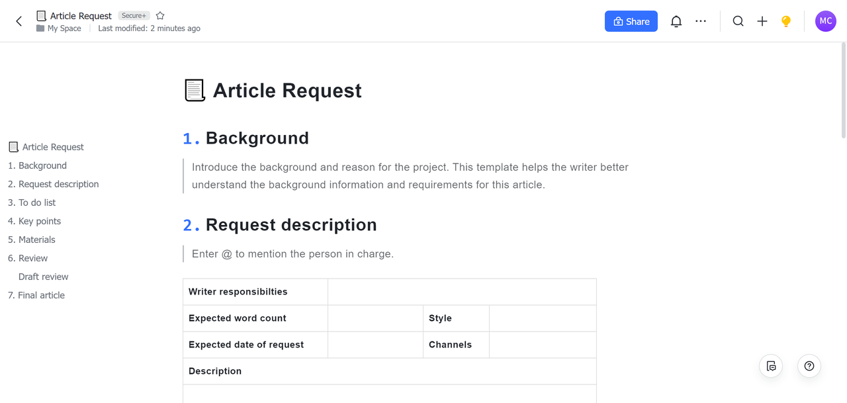Click the empty Writer responsibilities cell
847x403 pixels.
pos(462,292)
